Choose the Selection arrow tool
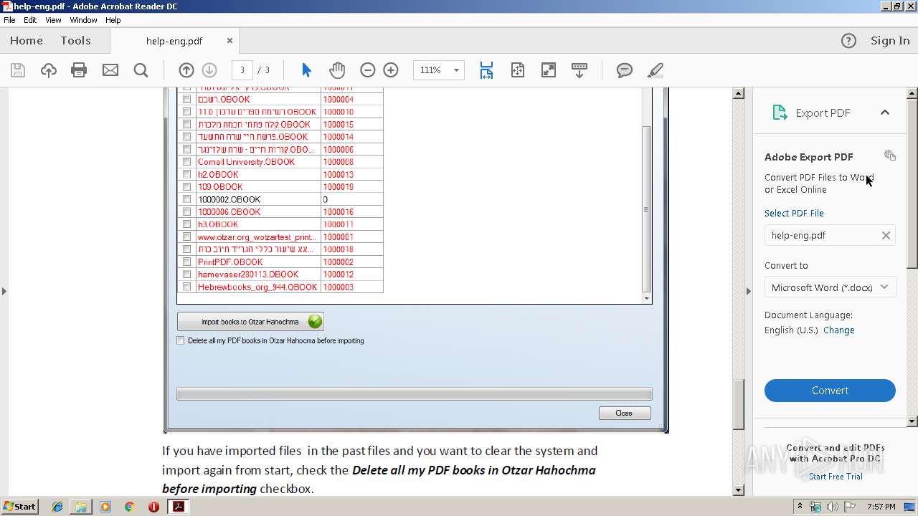The height and width of the screenshot is (516, 918). 306,70
